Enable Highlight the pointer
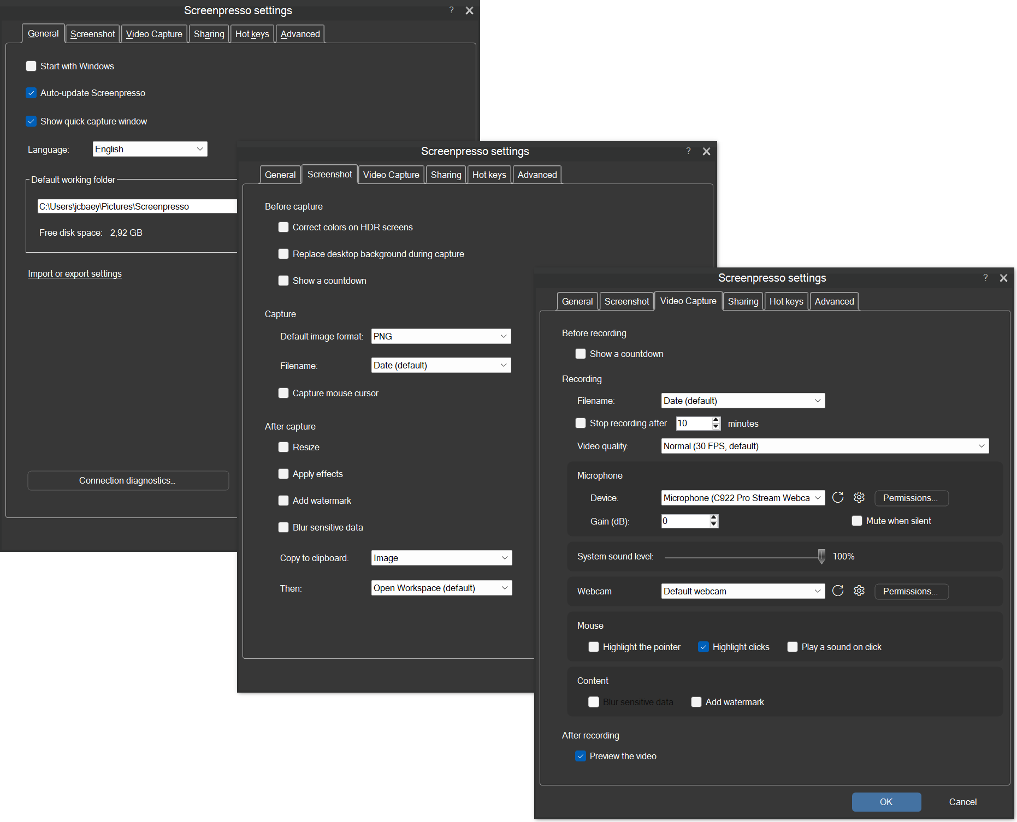 pos(594,647)
